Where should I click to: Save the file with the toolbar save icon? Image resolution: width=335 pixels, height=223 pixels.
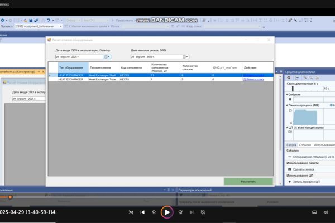click(x=31, y=20)
